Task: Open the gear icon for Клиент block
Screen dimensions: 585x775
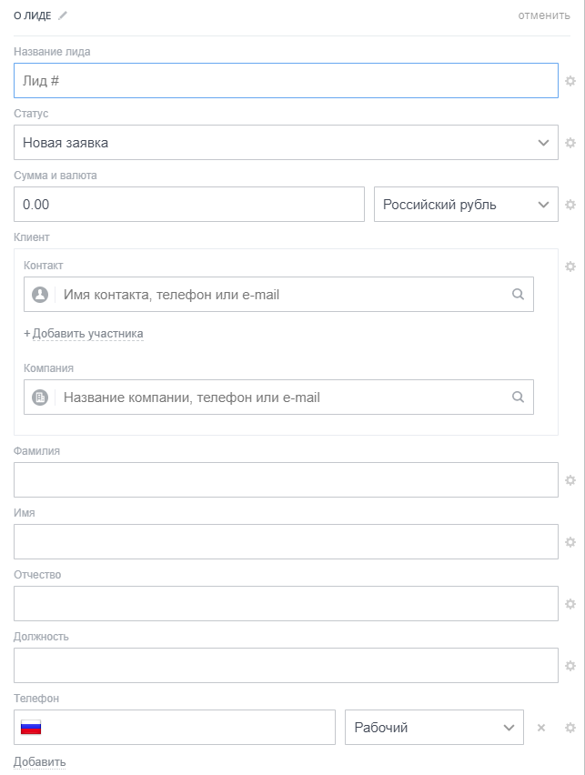Action: click(570, 267)
